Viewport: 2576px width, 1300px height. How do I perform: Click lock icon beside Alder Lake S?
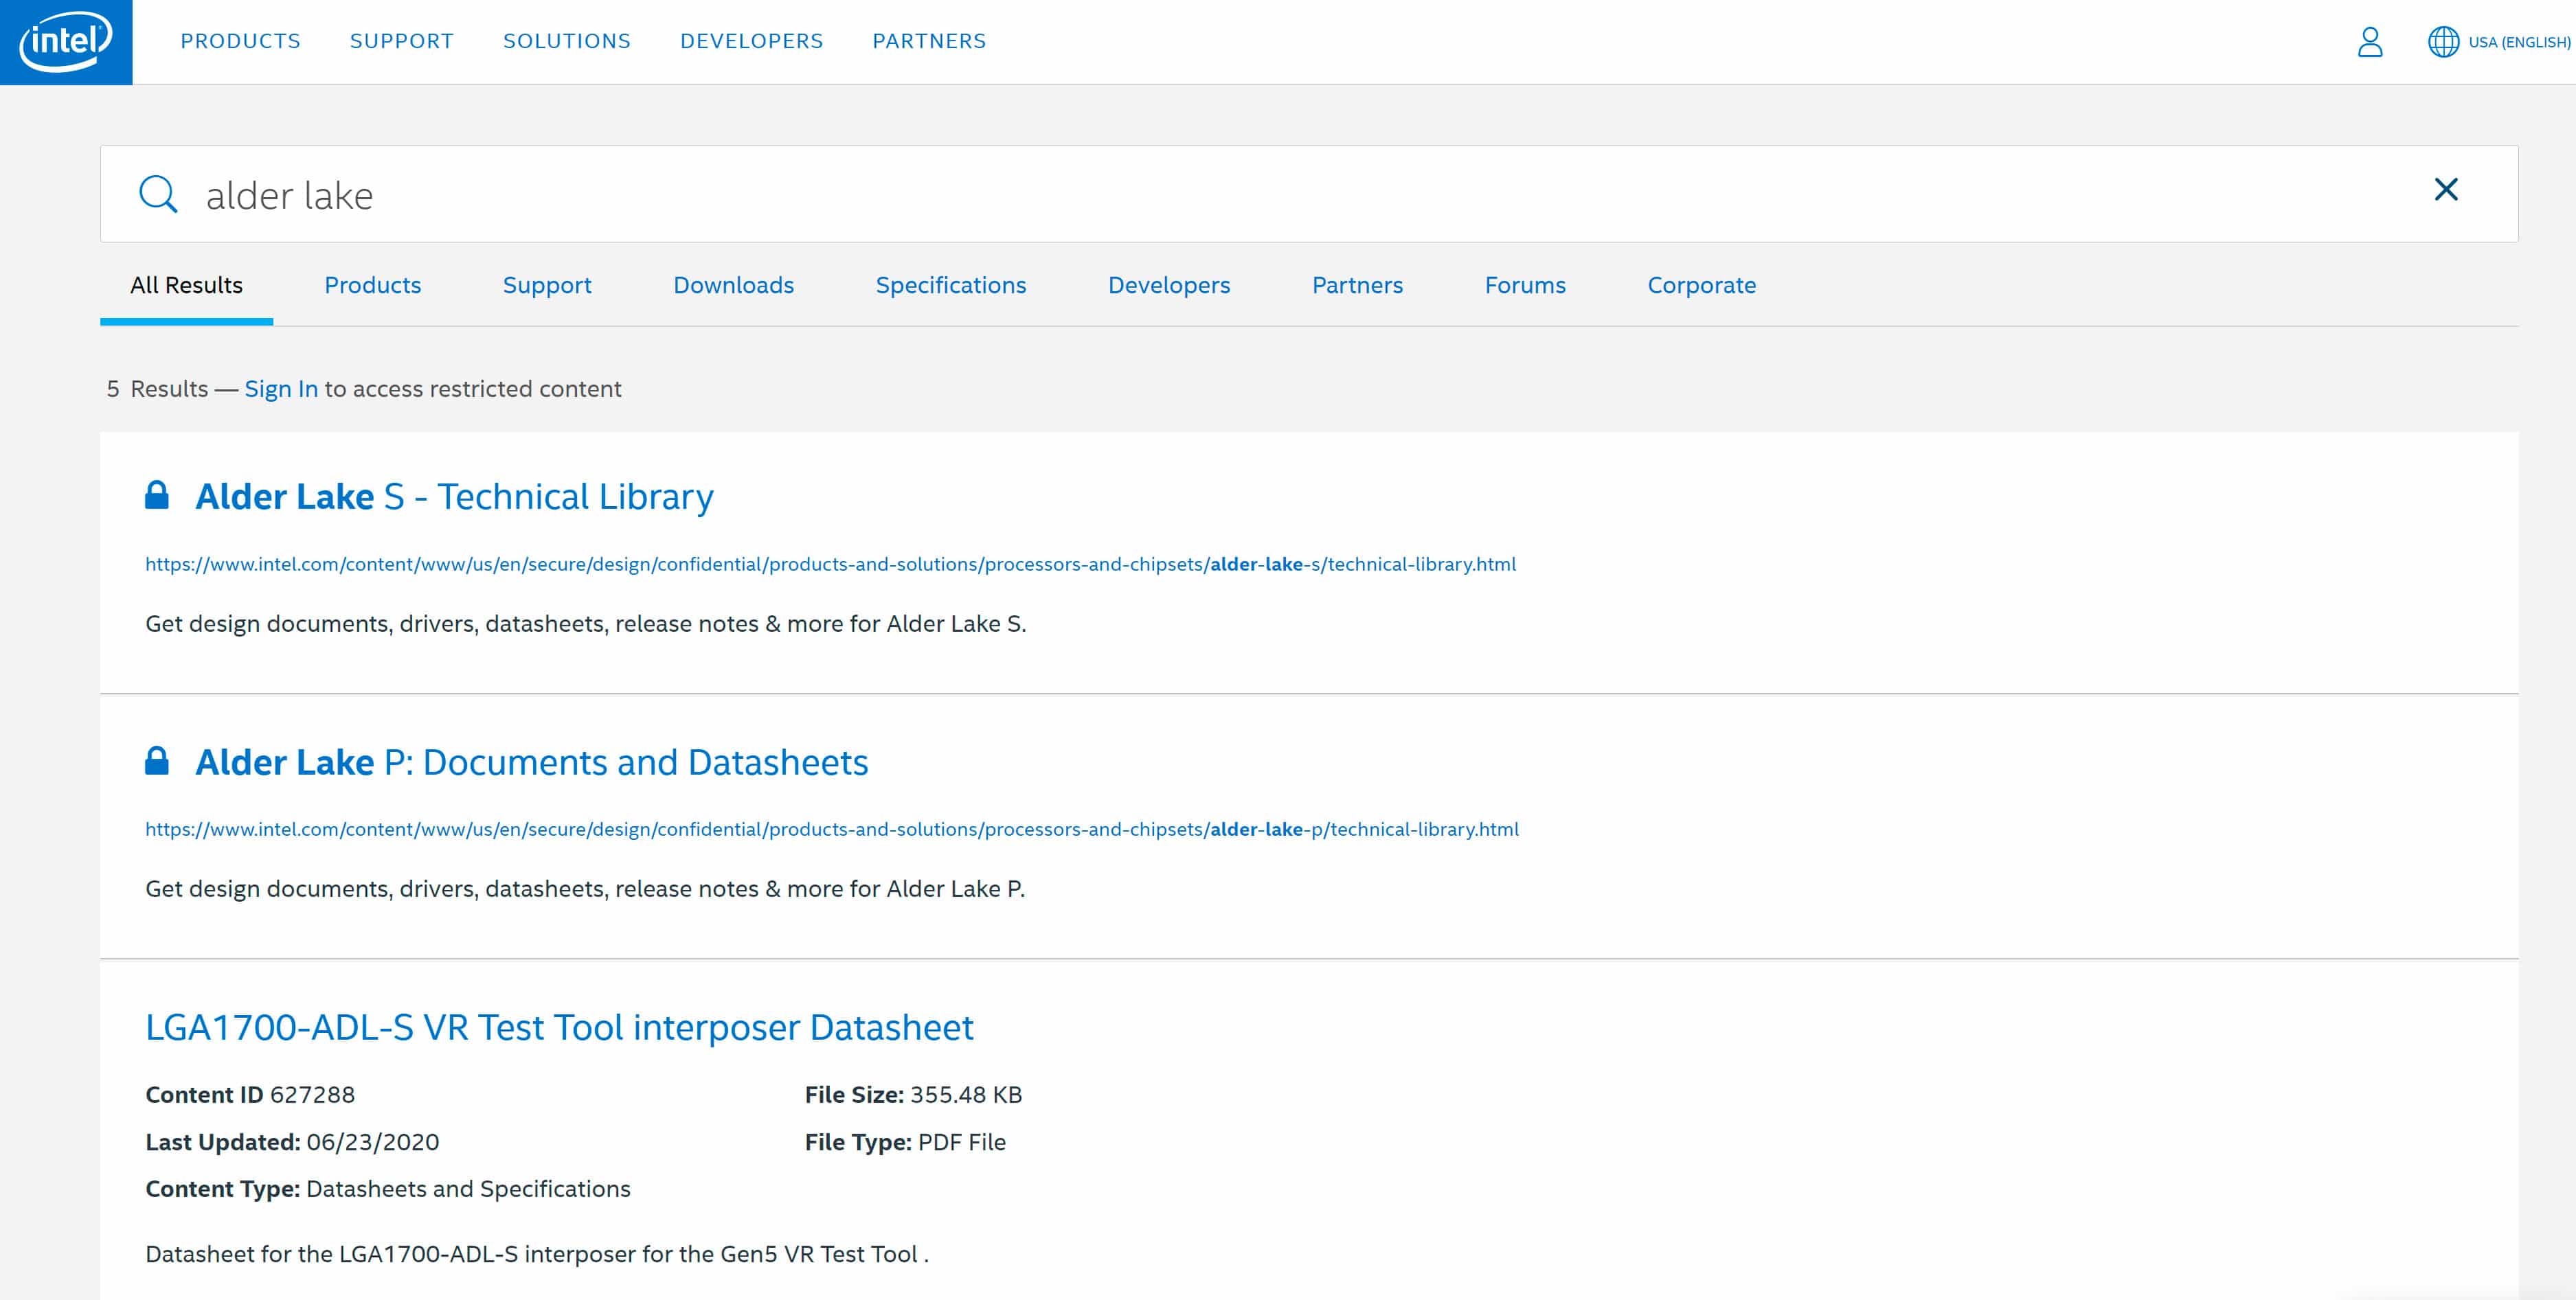[x=157, y=495]
